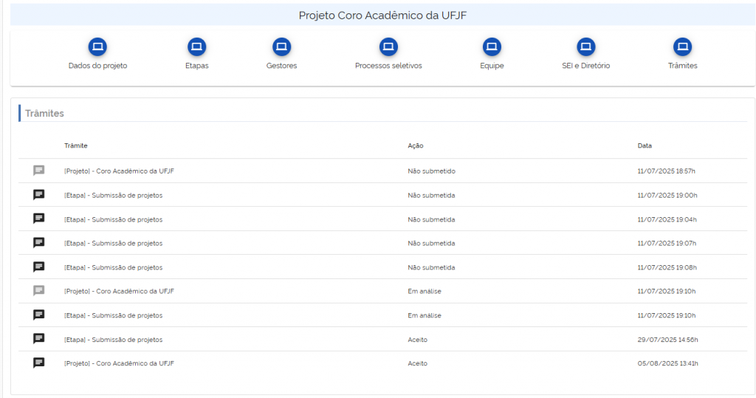The image size is (756, 398).
Task: Open comment icon for Projeto Em análise row
Action: pyautogui.click(x=39, y=291)
